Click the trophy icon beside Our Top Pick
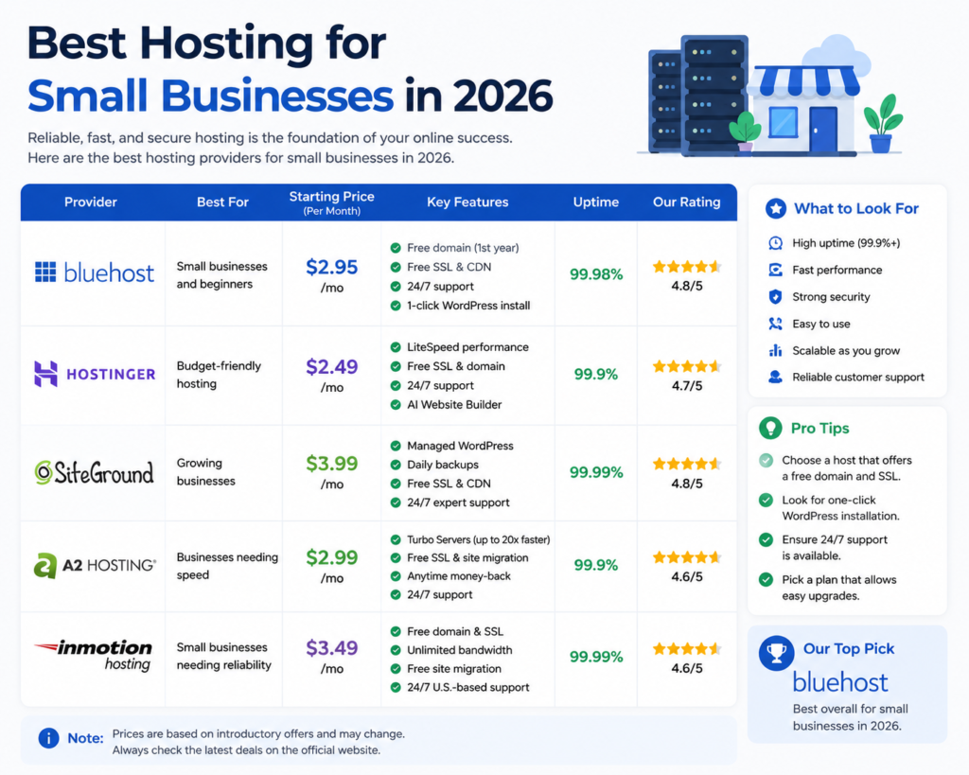This screenshot has width=969, height=775. click(776, 653)
